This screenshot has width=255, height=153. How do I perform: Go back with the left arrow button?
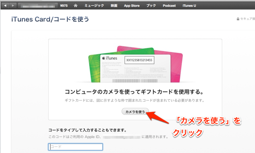[x=5, y=5]
